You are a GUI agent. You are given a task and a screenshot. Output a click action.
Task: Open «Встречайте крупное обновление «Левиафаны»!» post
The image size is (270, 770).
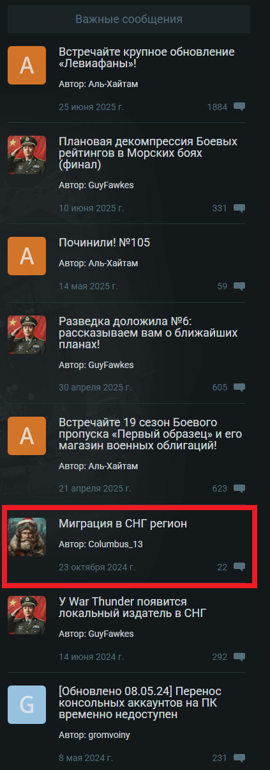point(146,58)
